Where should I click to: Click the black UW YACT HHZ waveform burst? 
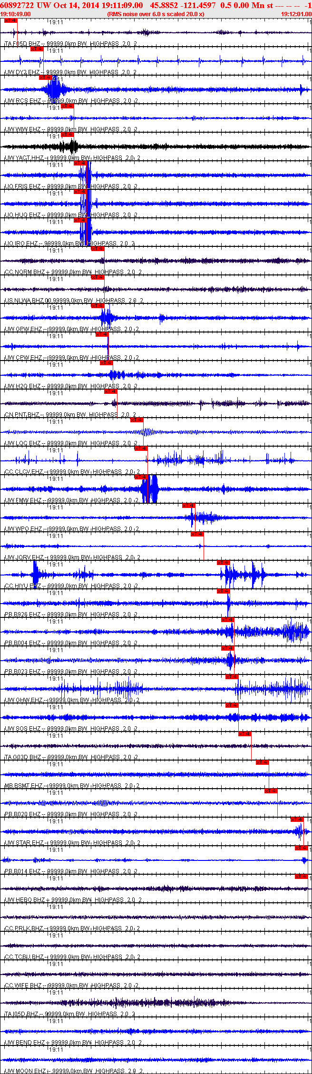(68, 146)
